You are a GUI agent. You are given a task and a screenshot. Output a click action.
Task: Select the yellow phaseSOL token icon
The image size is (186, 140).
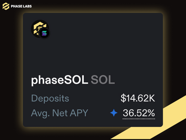(x=39, y=28)
